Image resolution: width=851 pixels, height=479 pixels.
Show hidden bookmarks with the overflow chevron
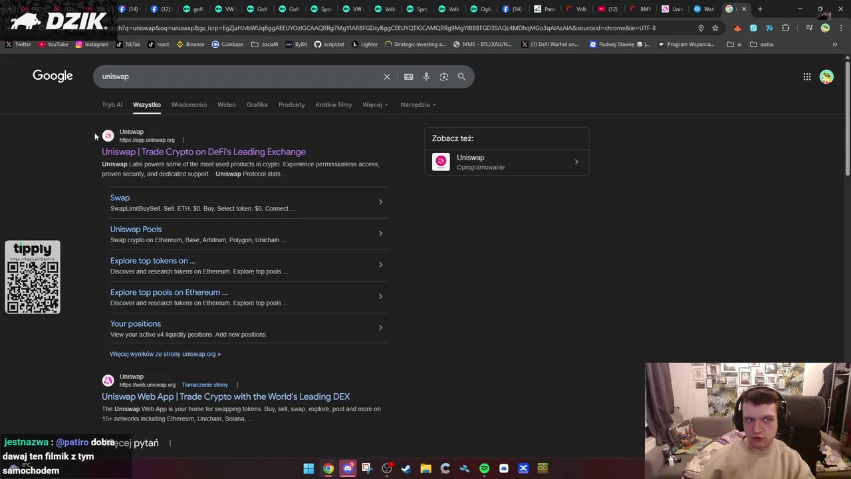tap(835, 45)
